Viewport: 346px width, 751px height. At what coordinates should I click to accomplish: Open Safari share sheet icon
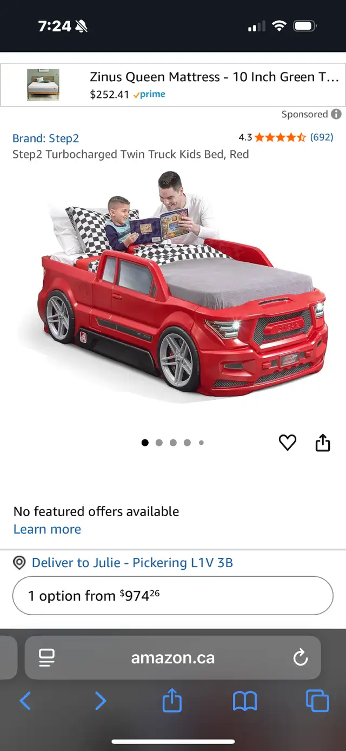(172, 700)
